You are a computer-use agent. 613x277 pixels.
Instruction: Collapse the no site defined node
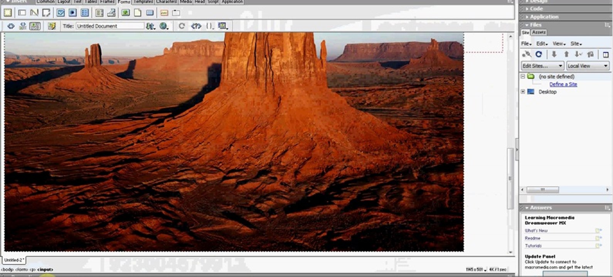pos(523,77)
